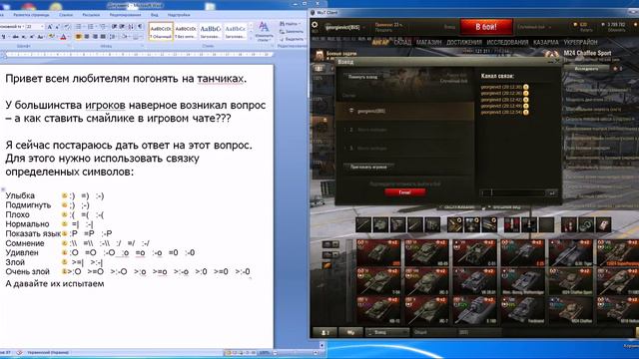The image size is (639, 359).
Task: Click 'Пригласить игроков' in platoon window
Action: click(x=368, y=167)
